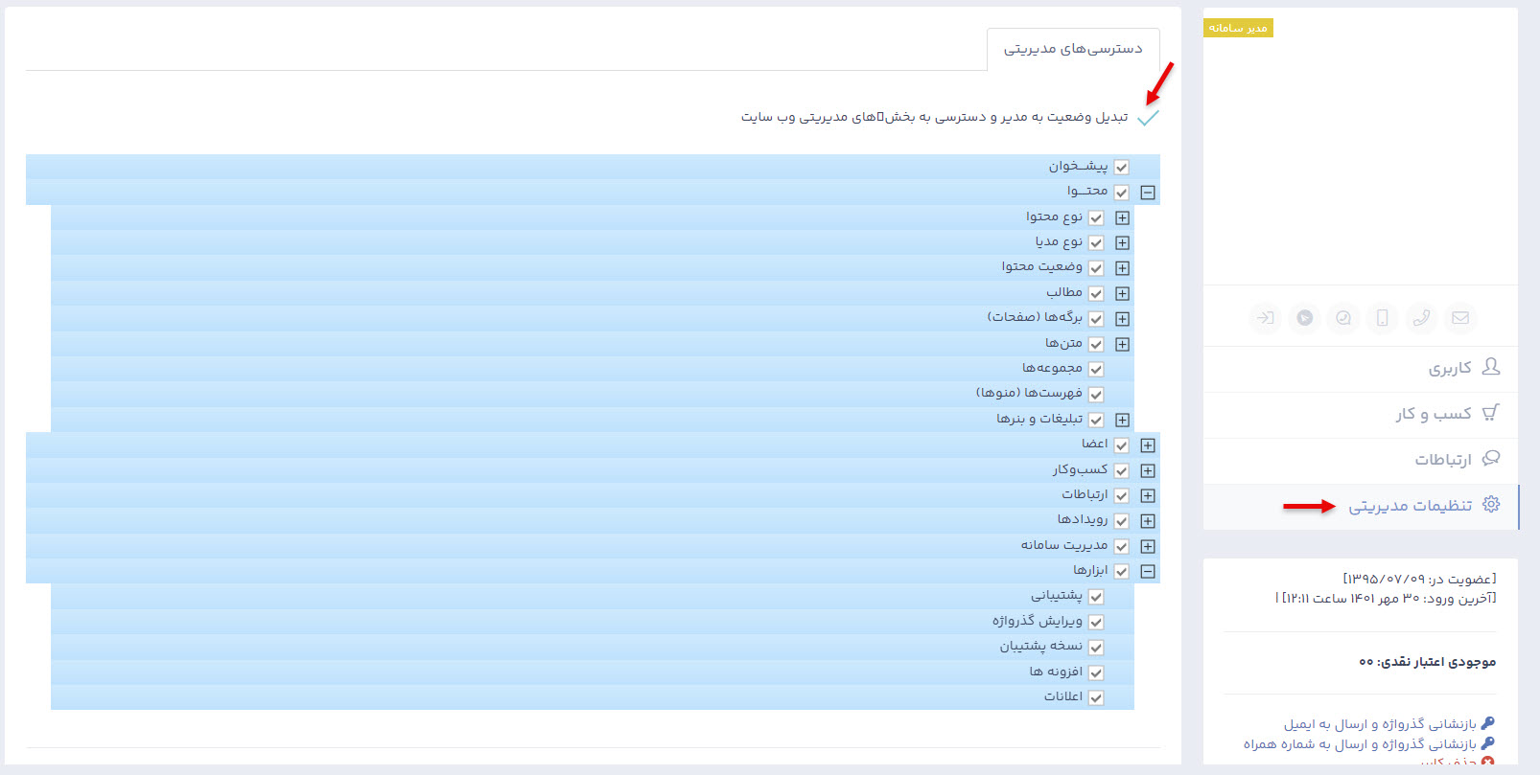Uncheck the نسخه پشتیبان checkbox

pos(1096,648)
